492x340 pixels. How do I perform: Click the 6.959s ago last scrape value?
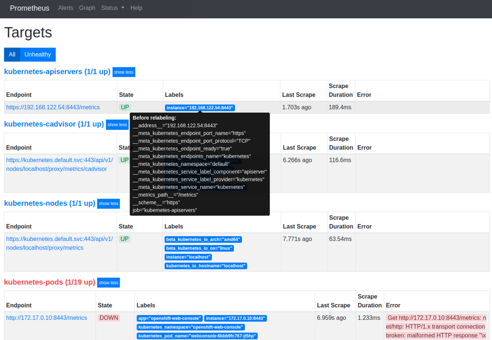click(332, 318)
